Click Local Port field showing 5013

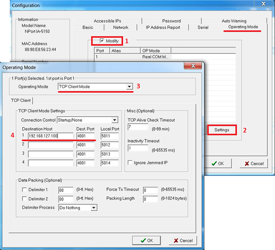click(110, 154)
